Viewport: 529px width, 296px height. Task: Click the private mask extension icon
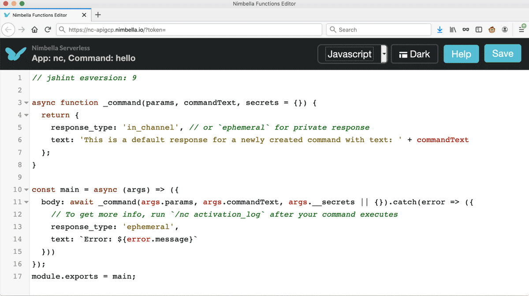466,30
